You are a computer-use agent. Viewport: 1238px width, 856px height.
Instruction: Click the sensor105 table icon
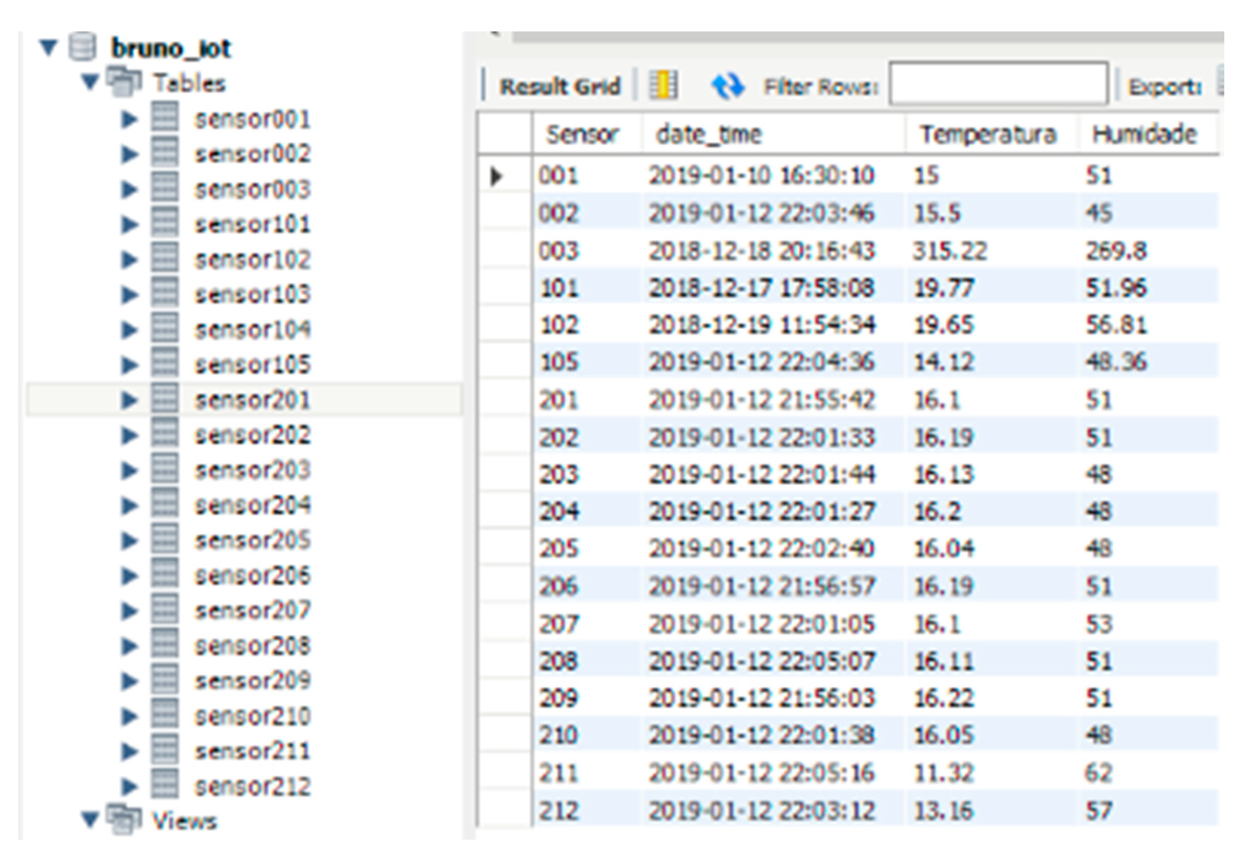[x=165, y=364]
